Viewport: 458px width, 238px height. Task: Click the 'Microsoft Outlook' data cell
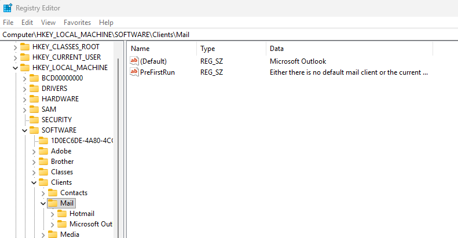[x=298, y=61]
